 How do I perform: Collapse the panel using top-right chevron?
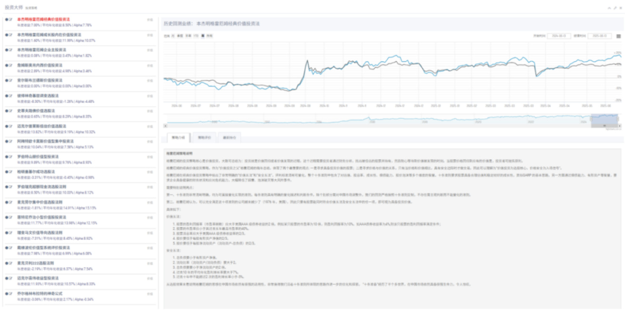(x=609, y=8)
